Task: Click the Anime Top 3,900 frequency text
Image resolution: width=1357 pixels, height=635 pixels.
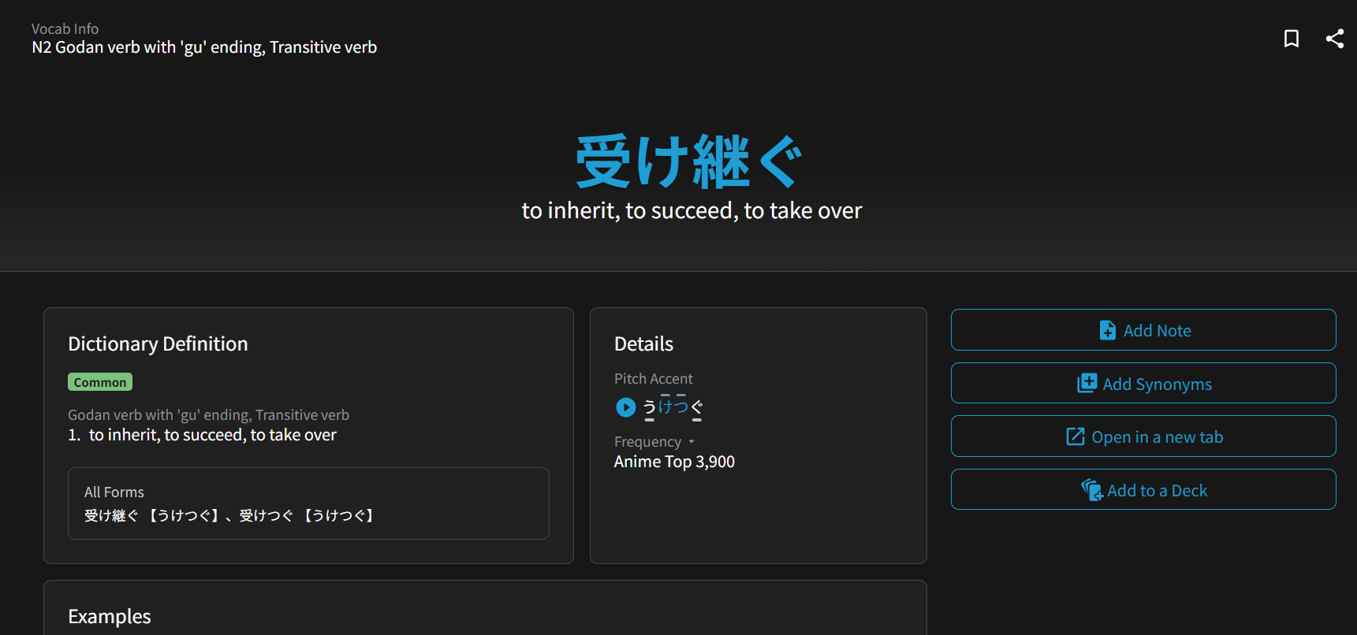Action: 674,462
